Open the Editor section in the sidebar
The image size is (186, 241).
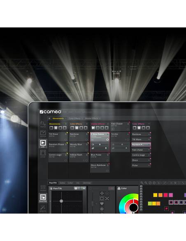tap(43, 134)
